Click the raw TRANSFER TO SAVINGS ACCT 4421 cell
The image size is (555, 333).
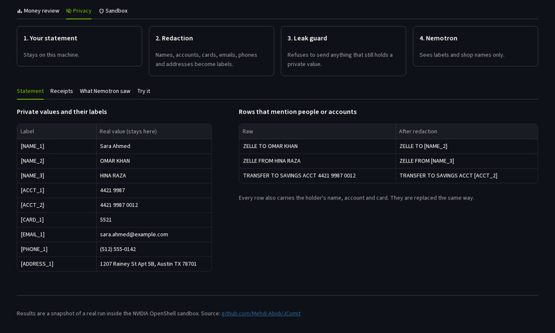pyautogui.click(x=317, y=175)
